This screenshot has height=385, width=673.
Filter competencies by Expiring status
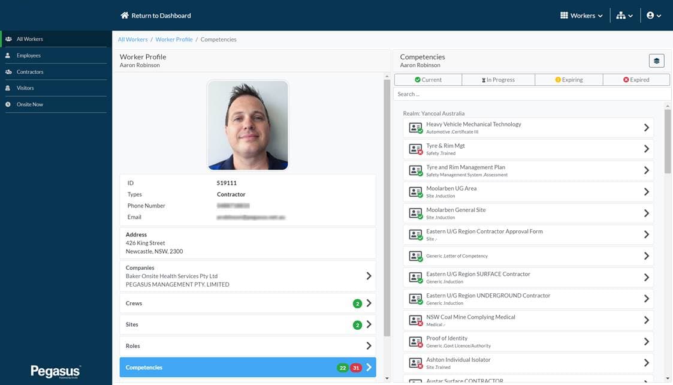[568, 79]
